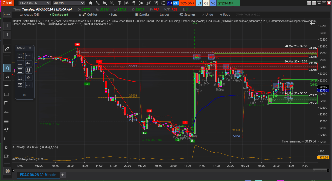332x181 pixels.
Task: Toggle the ZO button in toolbar
Action: click(170, 3)
